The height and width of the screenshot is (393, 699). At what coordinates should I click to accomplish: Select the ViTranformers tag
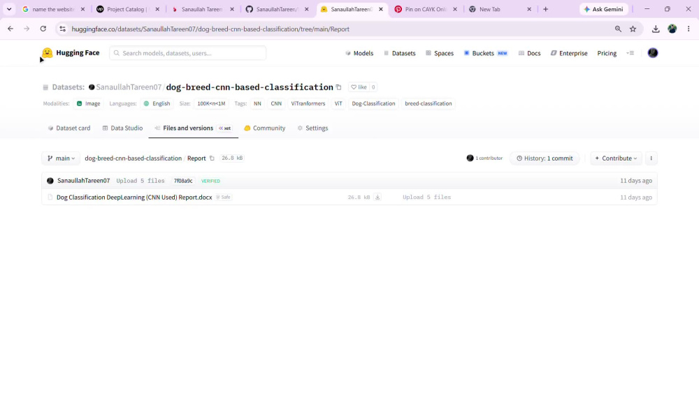pyautogui.click(x=308, y=103)
